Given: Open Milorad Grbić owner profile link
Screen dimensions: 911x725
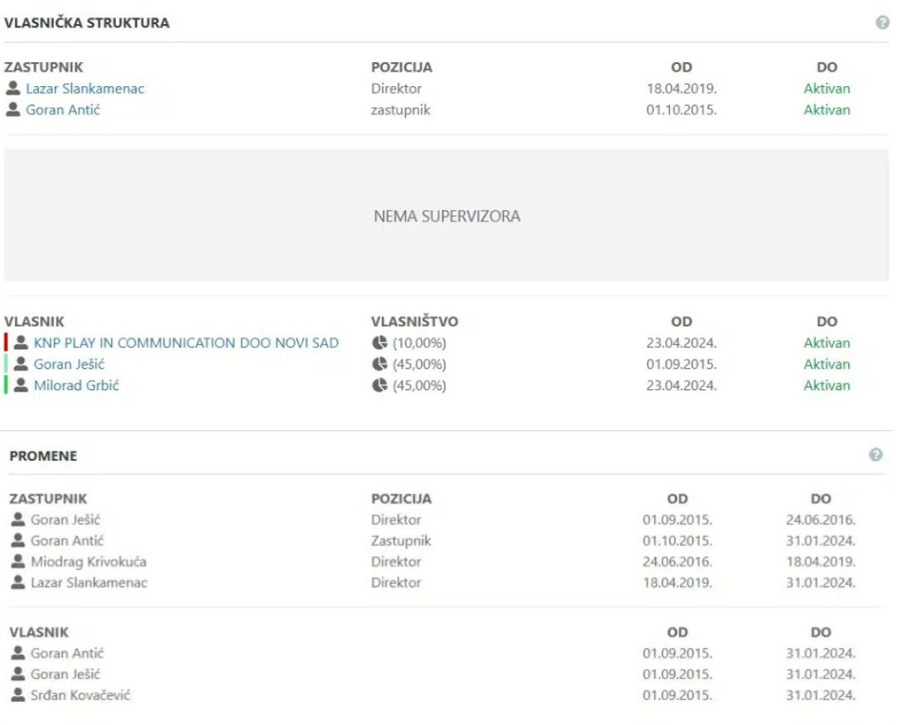Looking at the screenshot, I should click(76, 385).
